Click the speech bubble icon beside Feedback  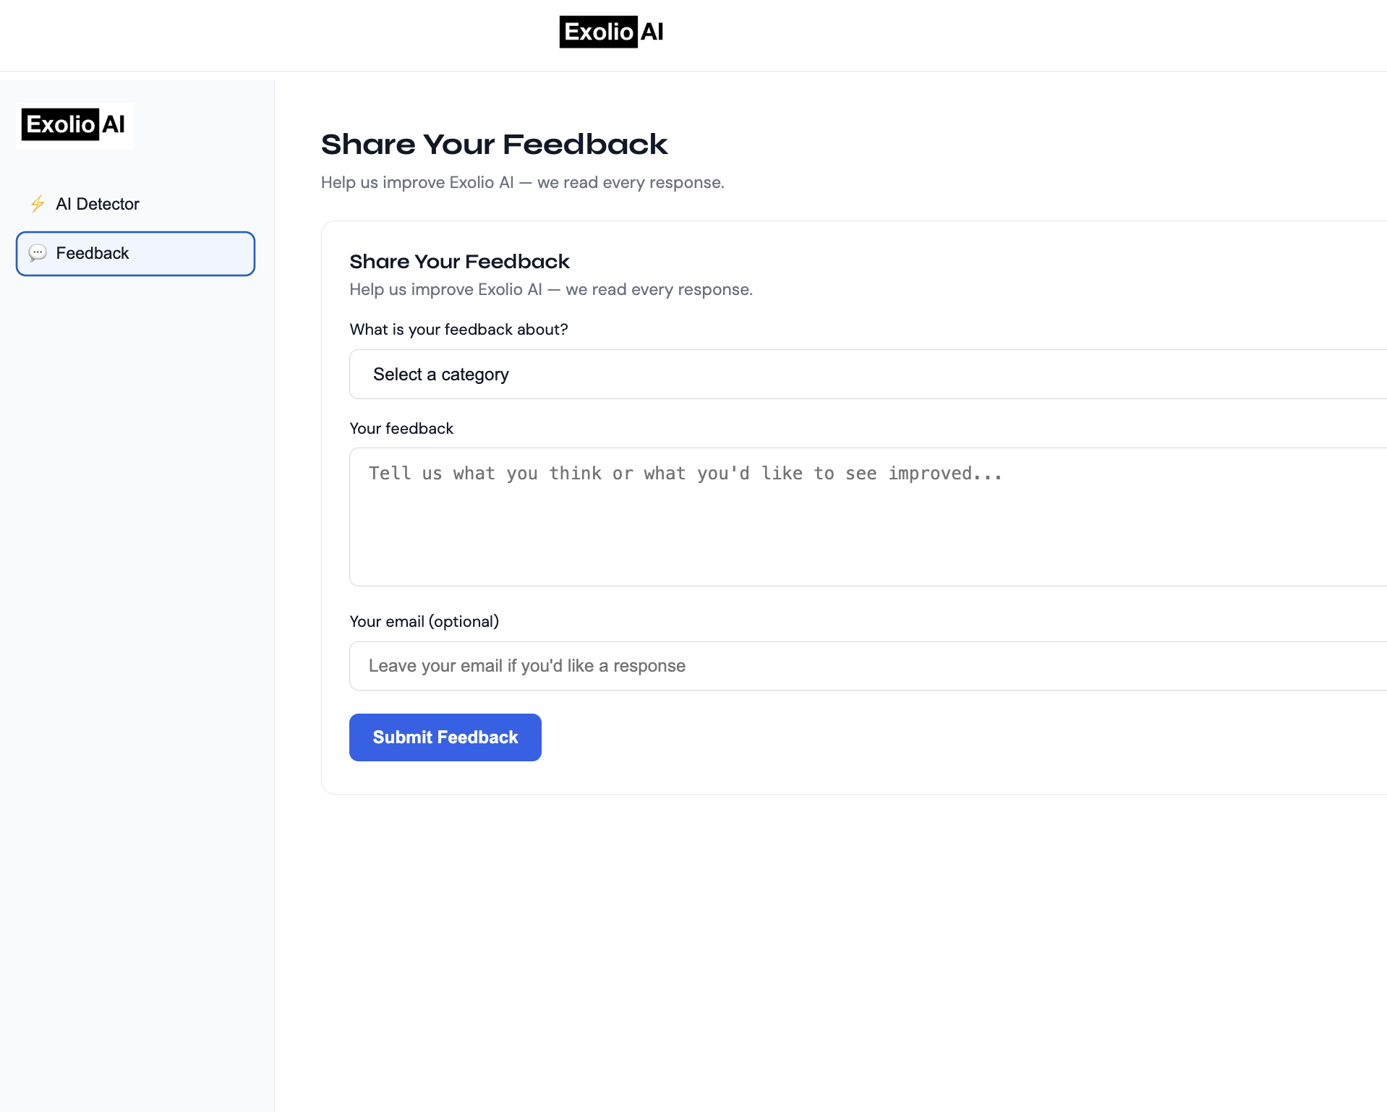coord(38,253)
